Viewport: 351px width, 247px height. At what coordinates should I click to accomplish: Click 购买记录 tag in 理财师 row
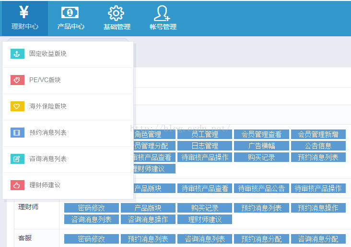click(x=205, y=208)
